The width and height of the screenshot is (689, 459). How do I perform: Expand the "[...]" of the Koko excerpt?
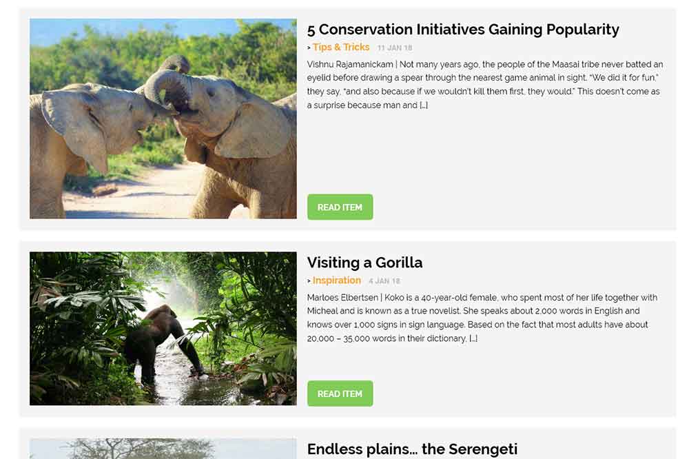click(473, 338)
